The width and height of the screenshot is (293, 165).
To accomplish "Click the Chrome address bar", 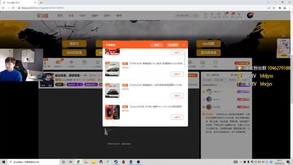I will click(142, 8).
